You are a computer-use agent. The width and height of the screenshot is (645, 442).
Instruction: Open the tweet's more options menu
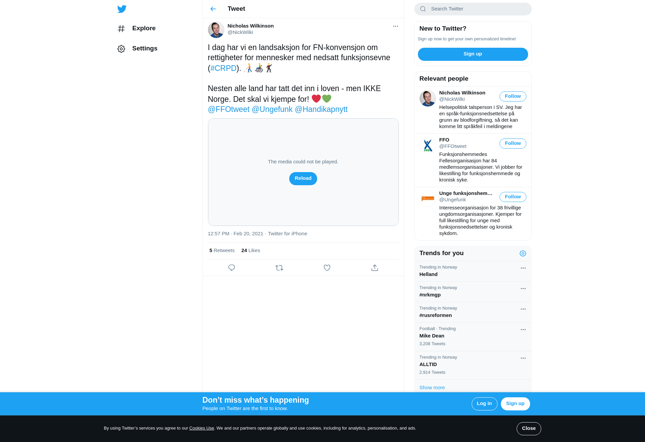coord(395,26)
